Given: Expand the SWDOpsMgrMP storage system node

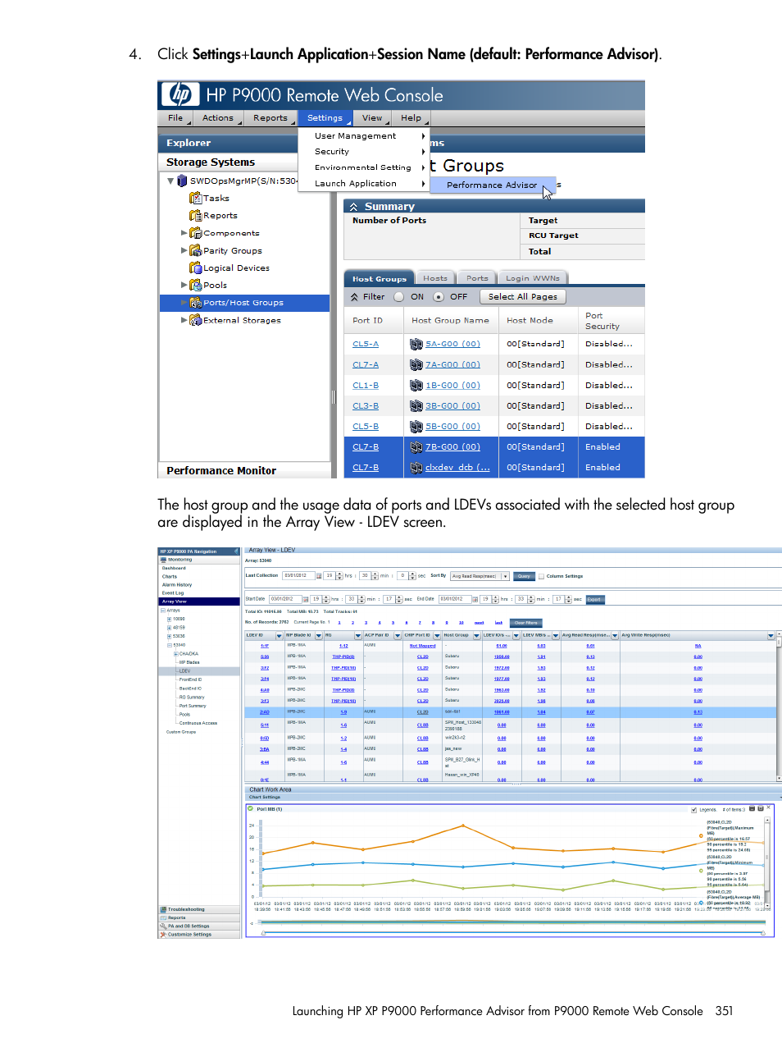Looking at the screenshot, I should tap(170, 181).
